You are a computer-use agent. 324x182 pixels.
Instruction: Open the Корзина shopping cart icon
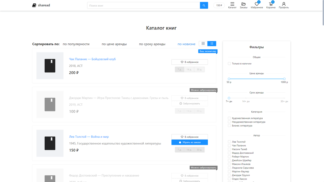click(271, 4)
